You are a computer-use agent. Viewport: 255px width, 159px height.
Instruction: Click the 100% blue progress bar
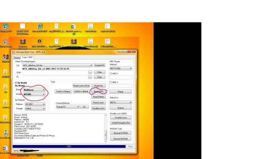pyautogui.click(x=69, y=146)
